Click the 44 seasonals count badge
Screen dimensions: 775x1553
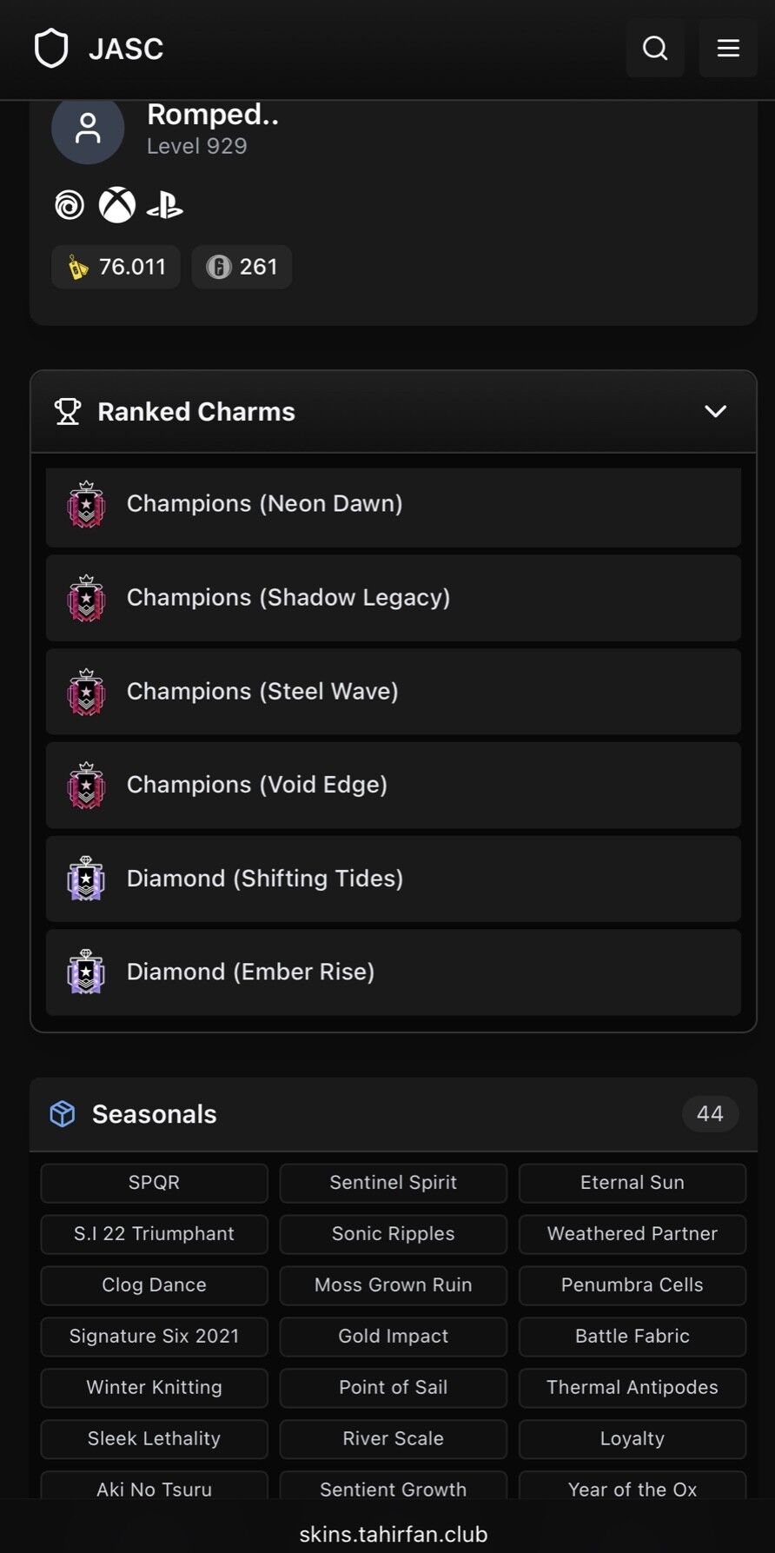point(710,1113)
